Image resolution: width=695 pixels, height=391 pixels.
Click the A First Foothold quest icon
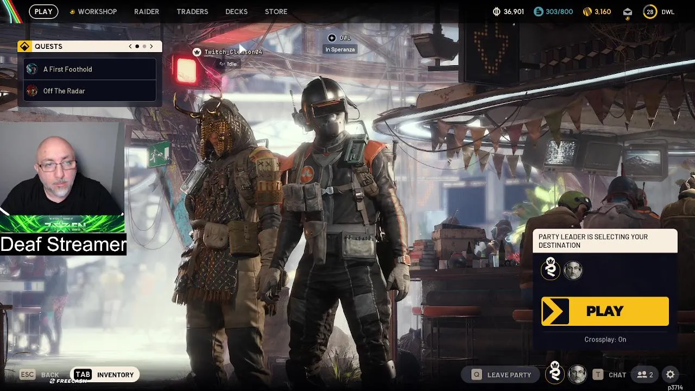(x=32, y=69)
